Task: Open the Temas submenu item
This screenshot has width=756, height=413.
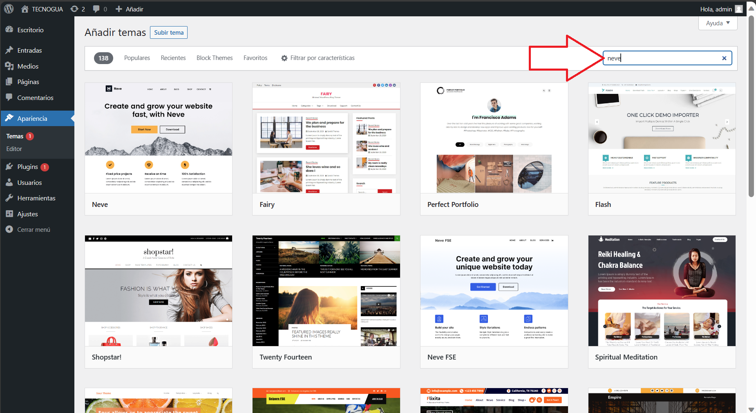Action: tap(15, 136)
